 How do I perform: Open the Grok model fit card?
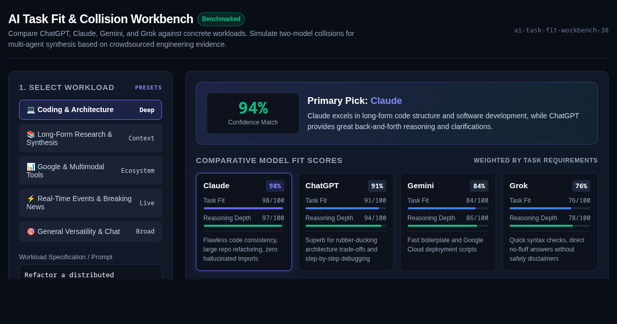(x=550, y=222)
